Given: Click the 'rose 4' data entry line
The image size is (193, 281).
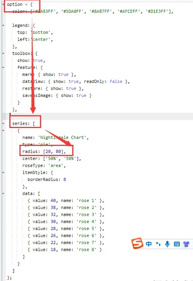Looking at the screenshot, I should coord(66,221).
